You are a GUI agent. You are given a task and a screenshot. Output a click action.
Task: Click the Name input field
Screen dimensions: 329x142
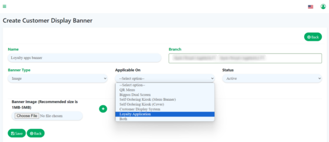coord(84,58)
